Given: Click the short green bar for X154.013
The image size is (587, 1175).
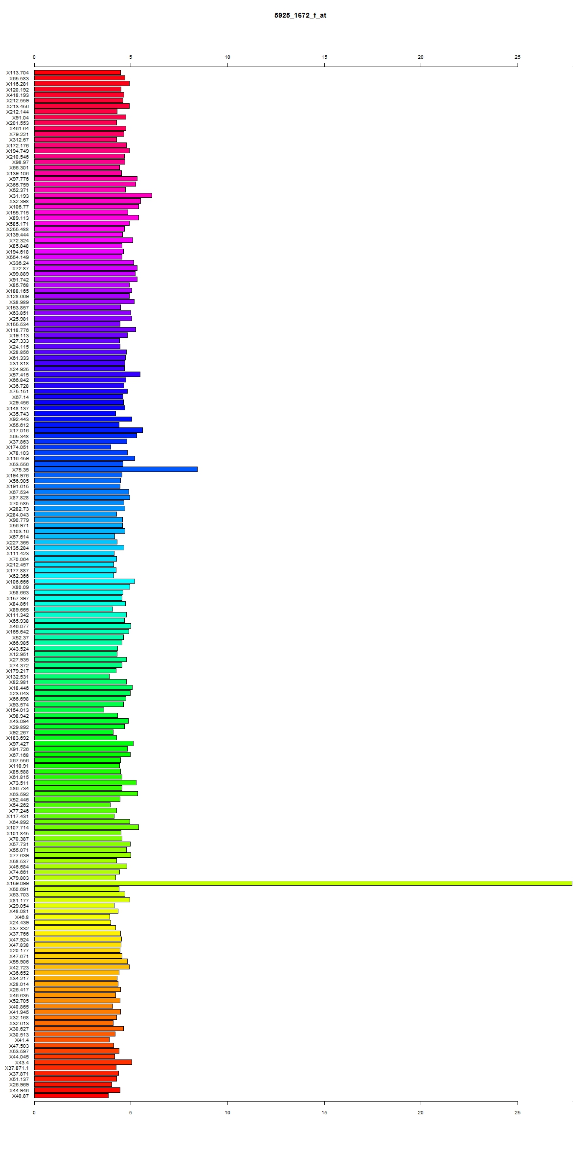Looking at the screenshot, I should (69, 709).
